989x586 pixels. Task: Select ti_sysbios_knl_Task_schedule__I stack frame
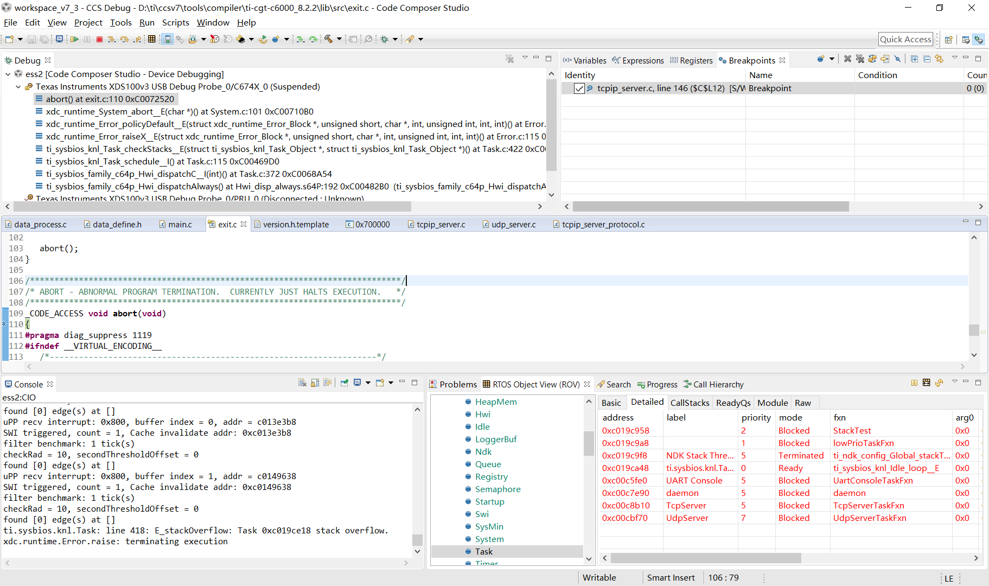tap(163, 161)
